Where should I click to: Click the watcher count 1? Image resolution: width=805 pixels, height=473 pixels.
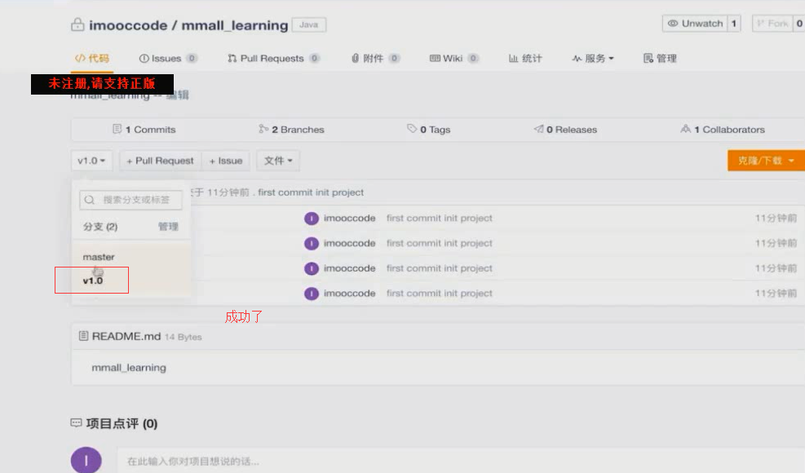click(734, 24)
